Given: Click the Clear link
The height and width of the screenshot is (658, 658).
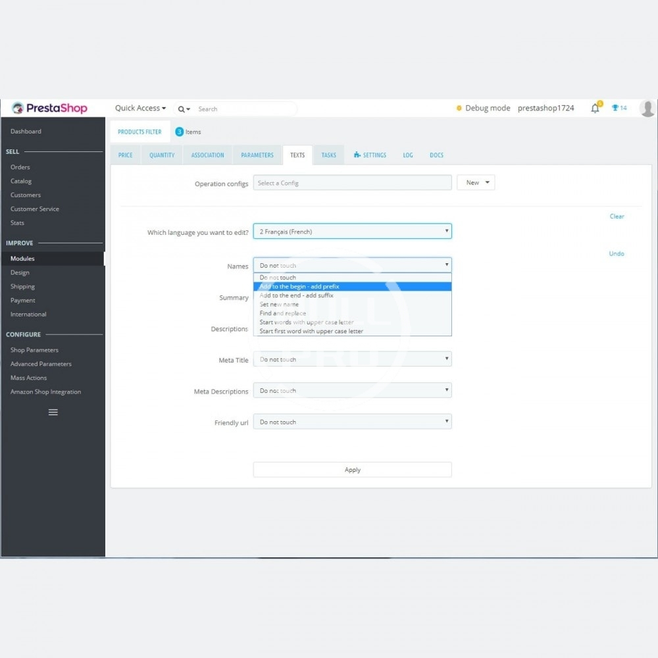Looking at the screenshot, I should (x=617, y=216).
